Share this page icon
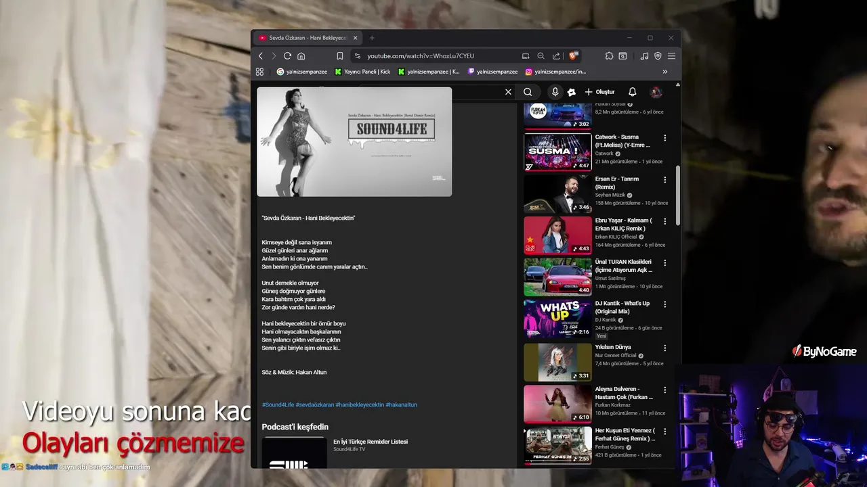This screenshot has height=487, width=867. 556,56
